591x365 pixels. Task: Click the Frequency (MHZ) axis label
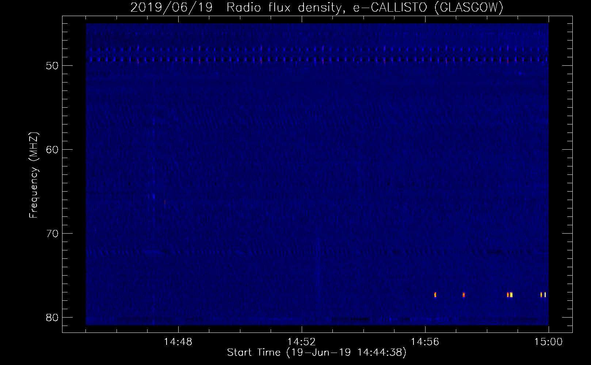click(x=34, y=175)
